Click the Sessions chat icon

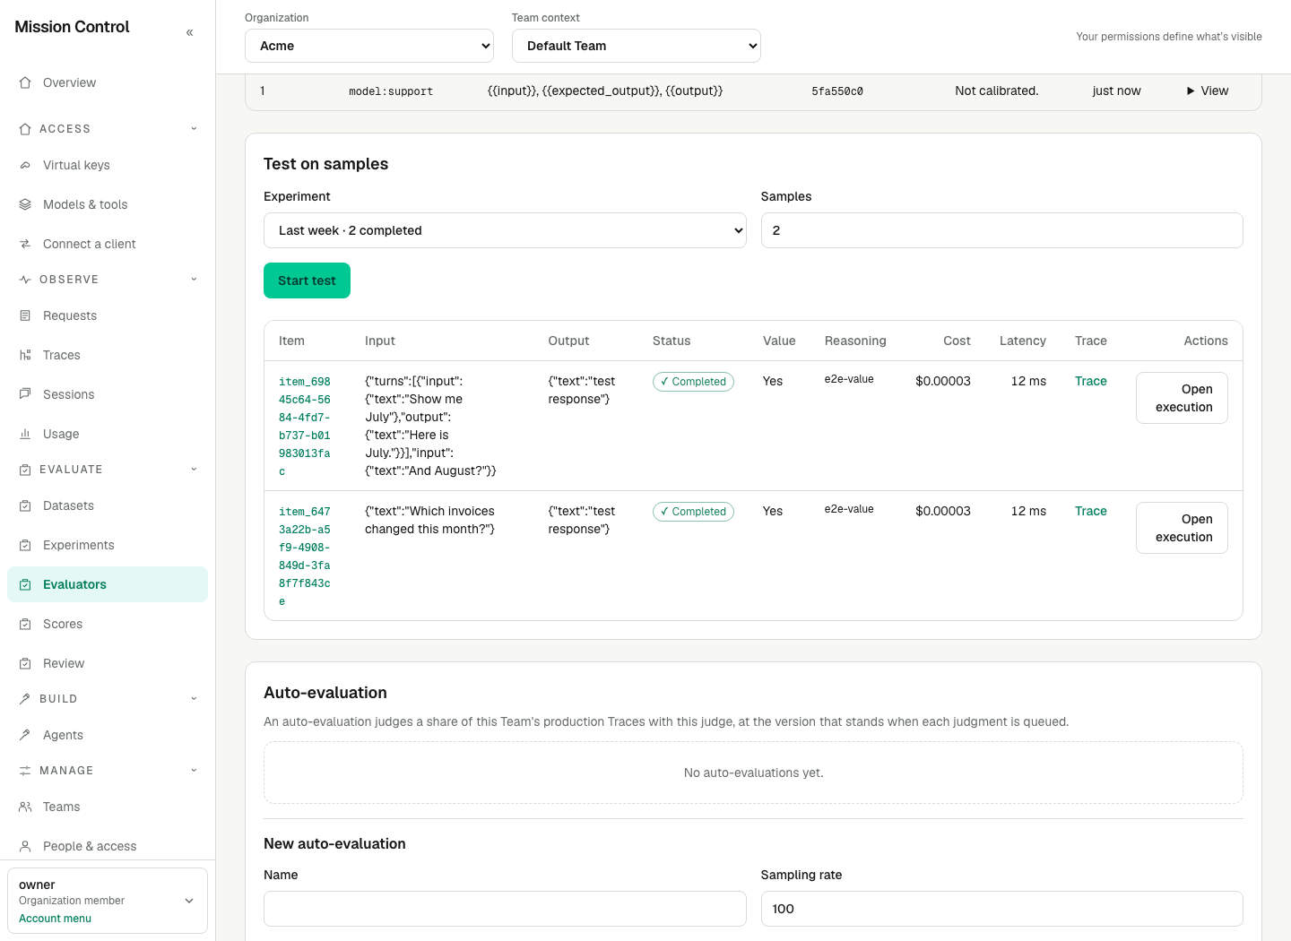pyautogui.click(x=25, y=394)
